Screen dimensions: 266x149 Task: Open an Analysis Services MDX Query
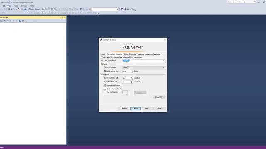click(x=45, y=9)
